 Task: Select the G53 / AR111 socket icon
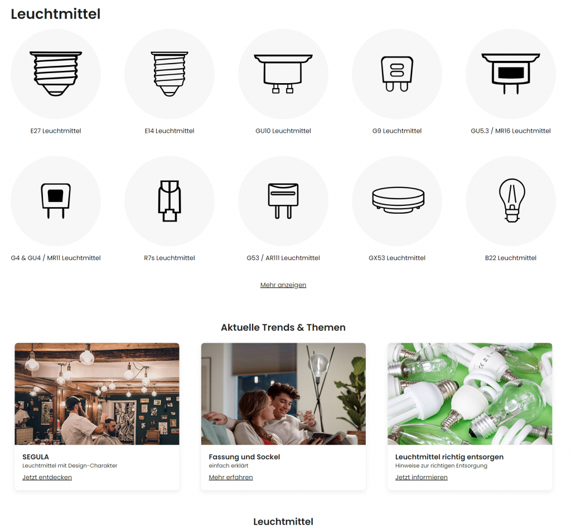click(283, 201)
